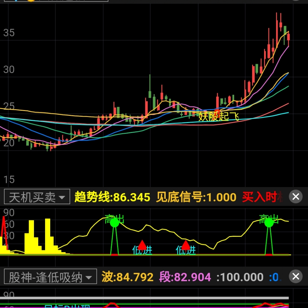Click the 35 price level on axis

tap(9, 33)
